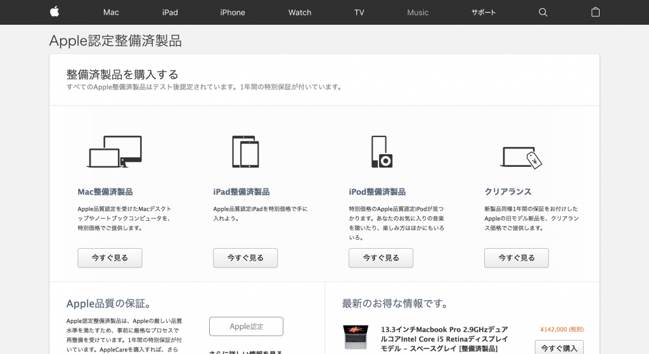The height and width of the screenshot is (354, 649).
Task: Click the Apple認定 button
Action: (247, 326)
